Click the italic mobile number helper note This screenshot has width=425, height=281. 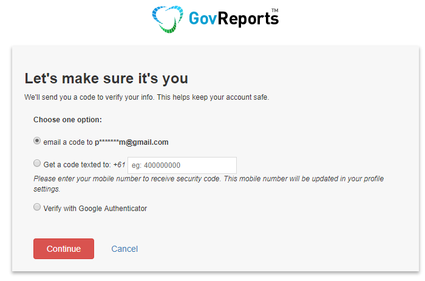[209, 184]
